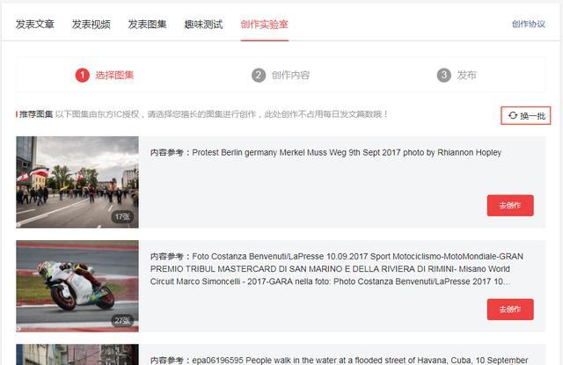Click the Foto Costanza Benvenuti description text
The width and height of the screenshot is (563, 365).
click(x=337, y=269)
